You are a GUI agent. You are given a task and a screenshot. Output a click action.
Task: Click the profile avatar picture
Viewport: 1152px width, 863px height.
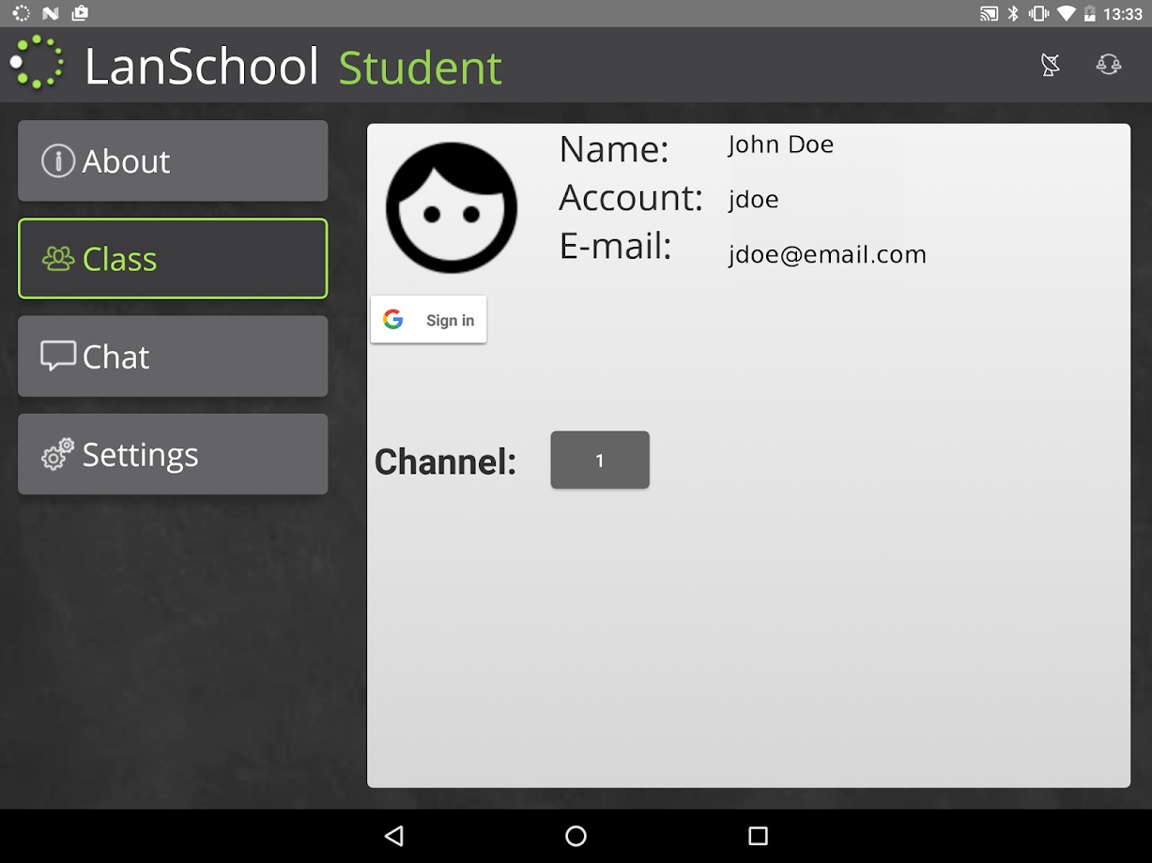(x=452, y=207)
